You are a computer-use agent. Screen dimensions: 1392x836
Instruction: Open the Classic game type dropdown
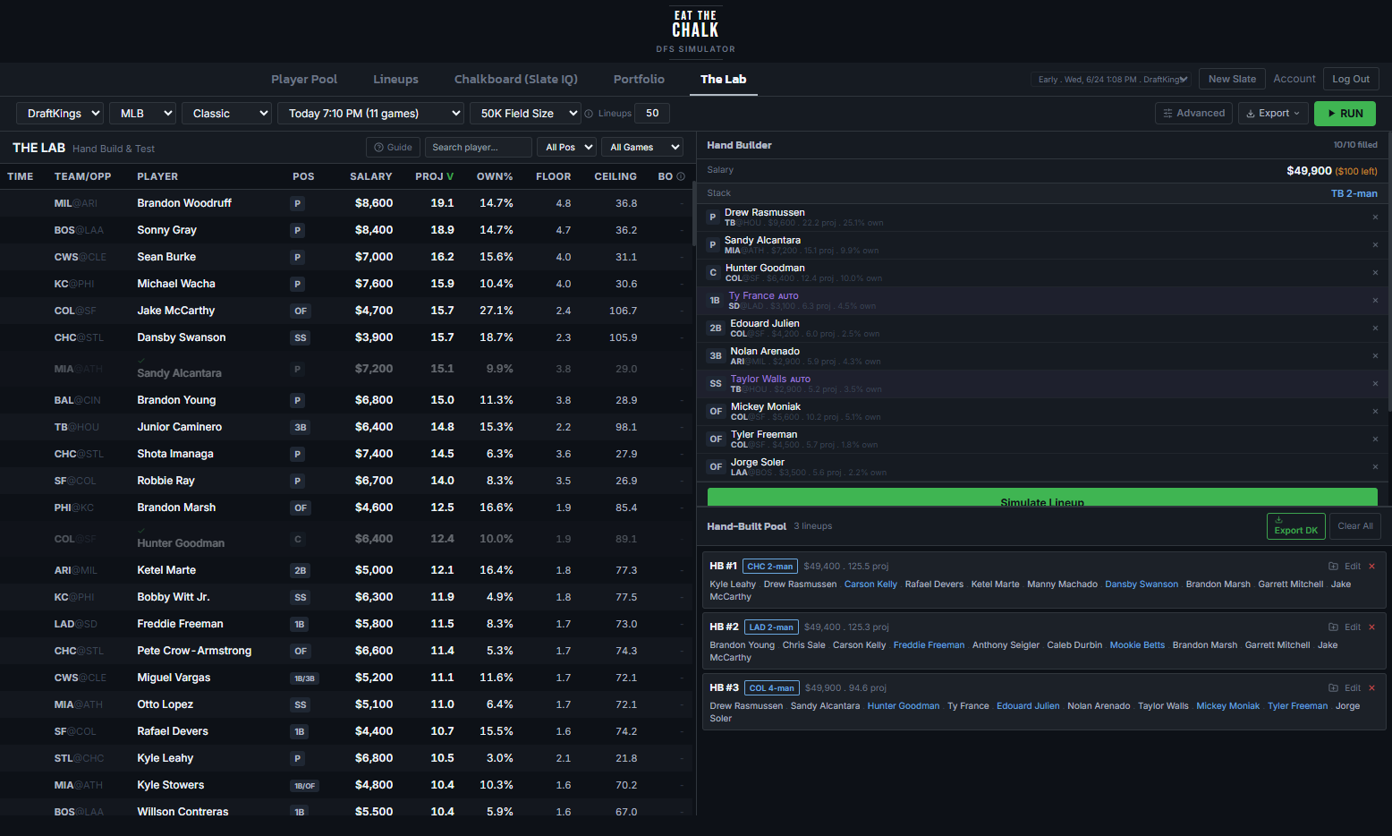tap(227, 114)
